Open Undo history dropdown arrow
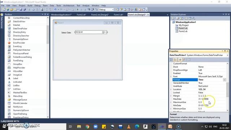The width and height of the screenshot is (231, 130). click(x=58, y=10)
